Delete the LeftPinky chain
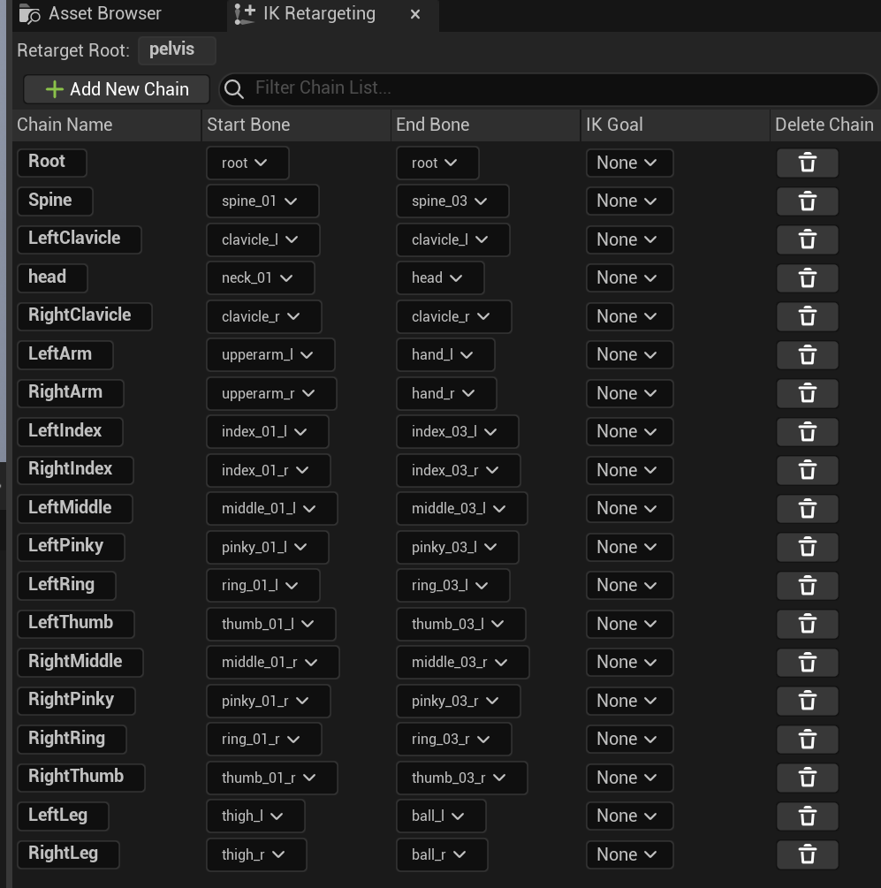This screenshot has width=881, height=888. [x=807, y=547]
